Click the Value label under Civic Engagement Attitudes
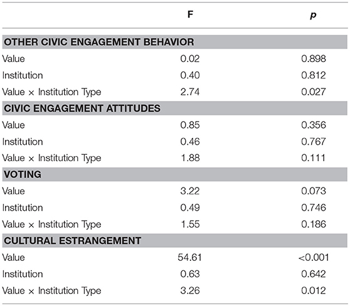The height and width of the screenshot is (306, 350). pos(13,125)
